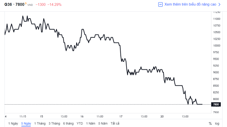Select the Tất cả range
The height and width of the screenshot is (127, 227).
(x=115, y=123)
